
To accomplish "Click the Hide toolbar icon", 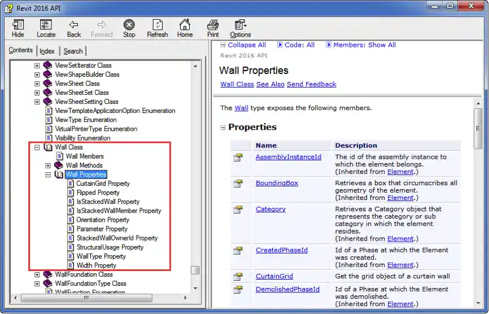I will (x=18, y=25).
